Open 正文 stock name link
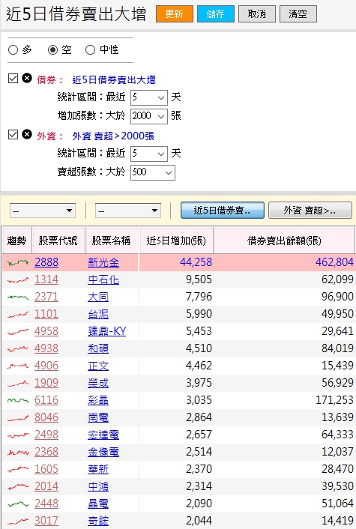This screenshot has width=356, height=529. pyautogui.click(x=98, y=366)
